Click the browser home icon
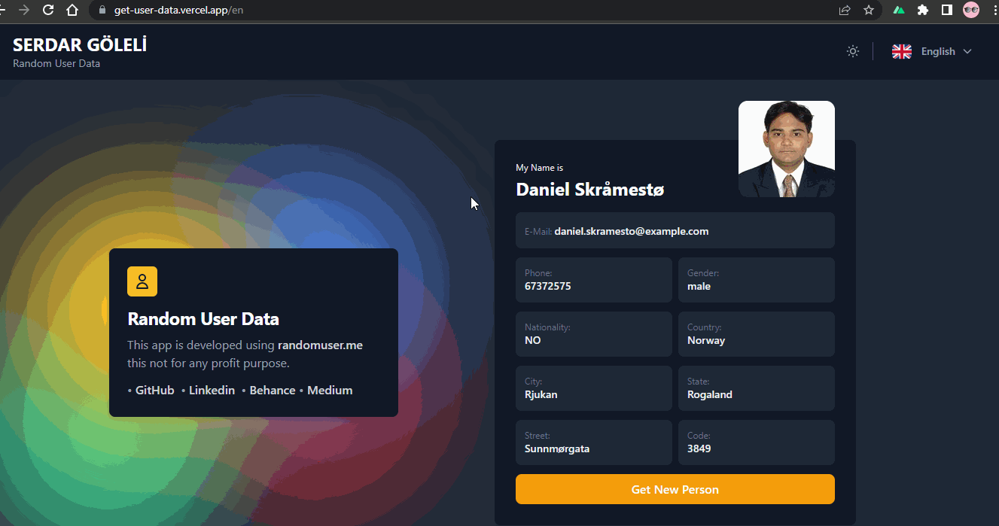This screenshot has height=526, width=999. pyautogui.click(x=72, y=10)
